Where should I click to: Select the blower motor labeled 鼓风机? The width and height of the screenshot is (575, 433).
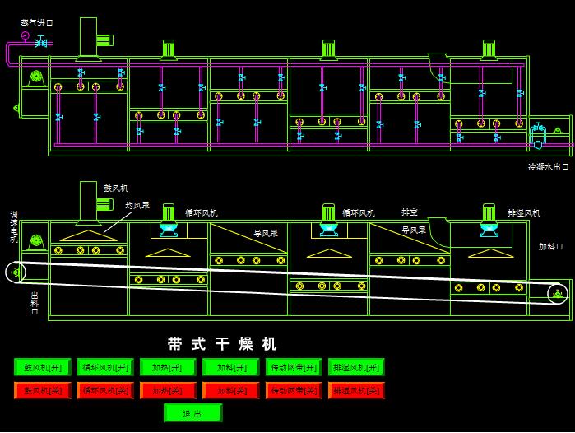[x=104, y=203]
